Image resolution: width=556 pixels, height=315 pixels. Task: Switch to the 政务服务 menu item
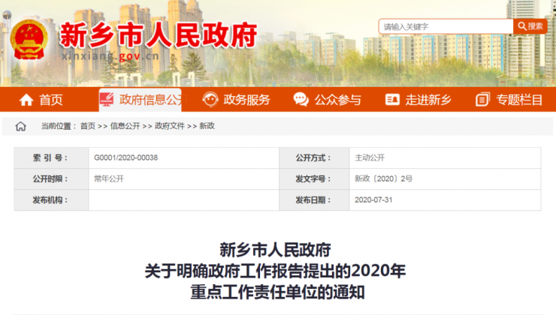(246, 100)
